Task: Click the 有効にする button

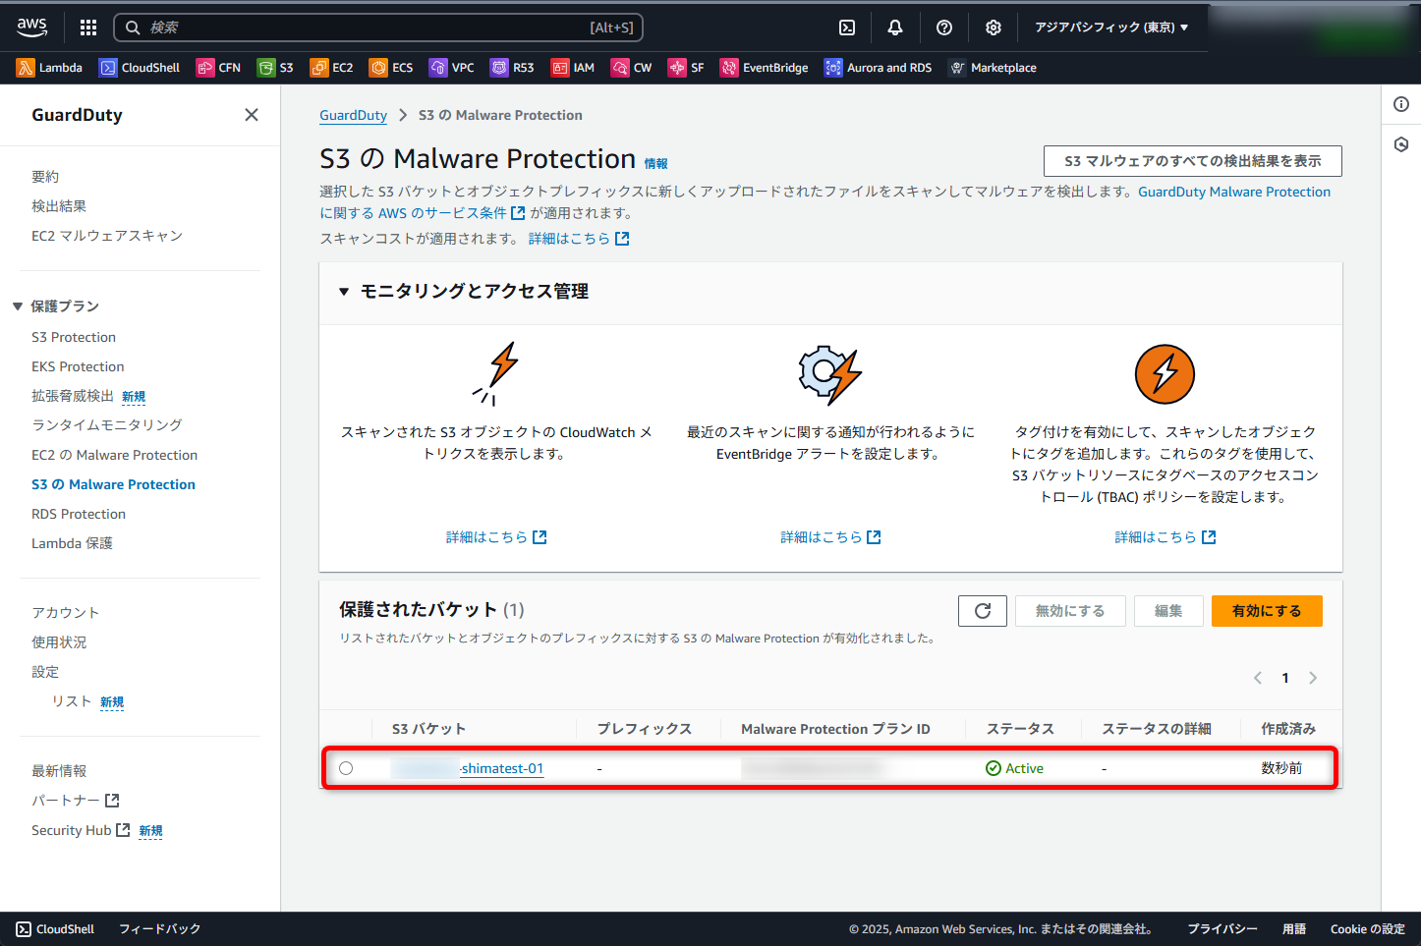Action: pos(1267,611)
